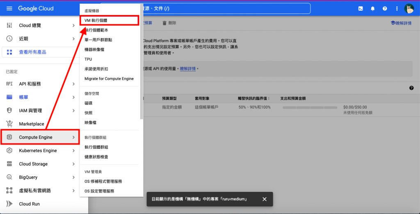
Task: Expand the API 和服務 submenu arrow
Action: coord(73,84)
